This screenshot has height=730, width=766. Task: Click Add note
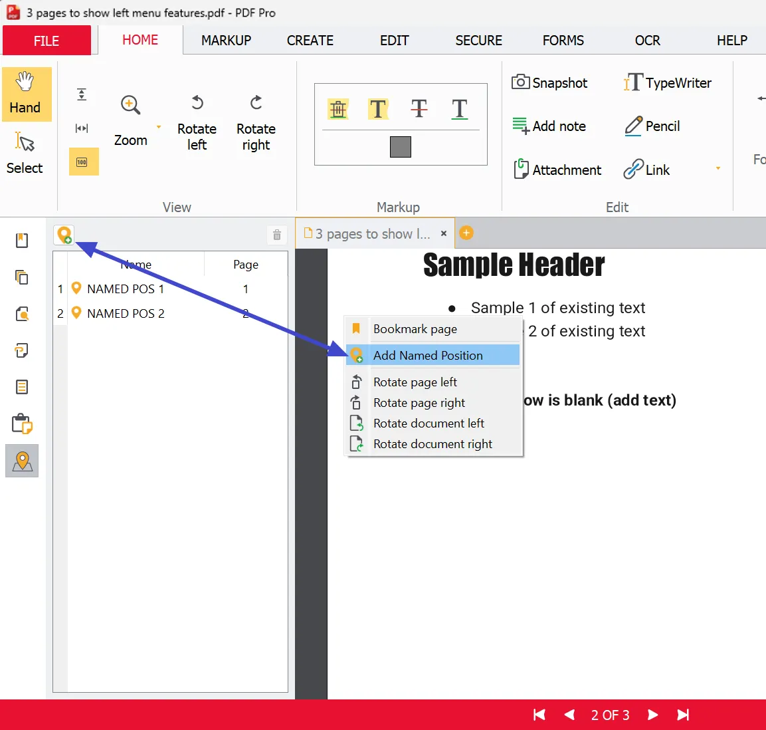549,126
